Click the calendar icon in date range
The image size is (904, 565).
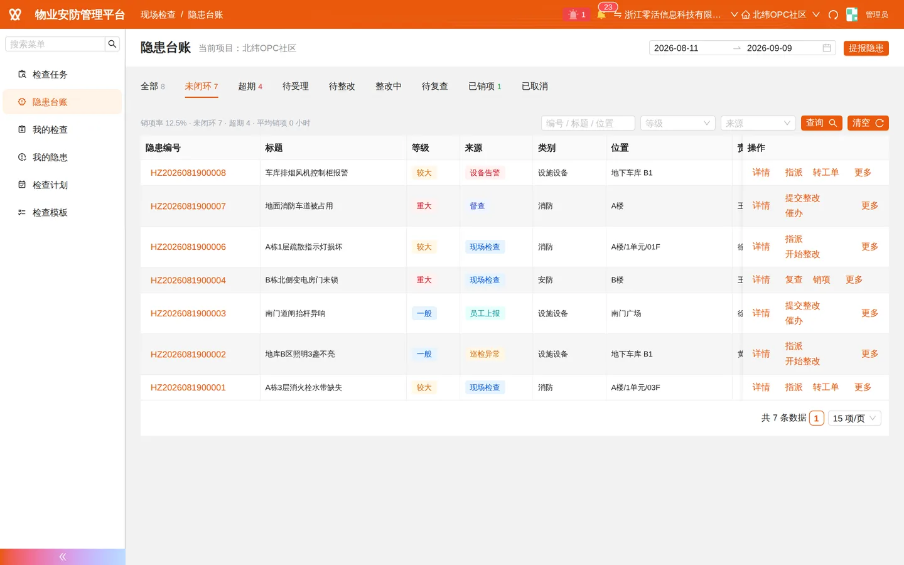click(x=827, y=48)
